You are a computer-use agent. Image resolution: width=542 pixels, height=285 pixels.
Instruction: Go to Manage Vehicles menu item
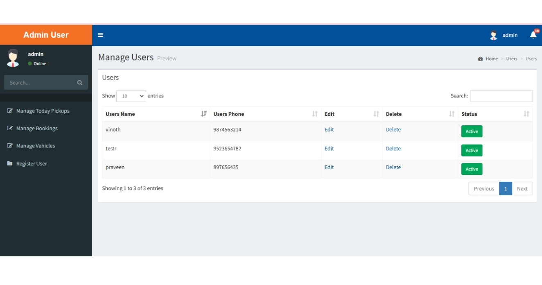coord(35,146)
